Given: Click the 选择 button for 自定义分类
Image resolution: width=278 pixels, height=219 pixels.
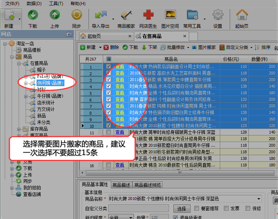Looking at the screenshot, I should tap(182, 209).
